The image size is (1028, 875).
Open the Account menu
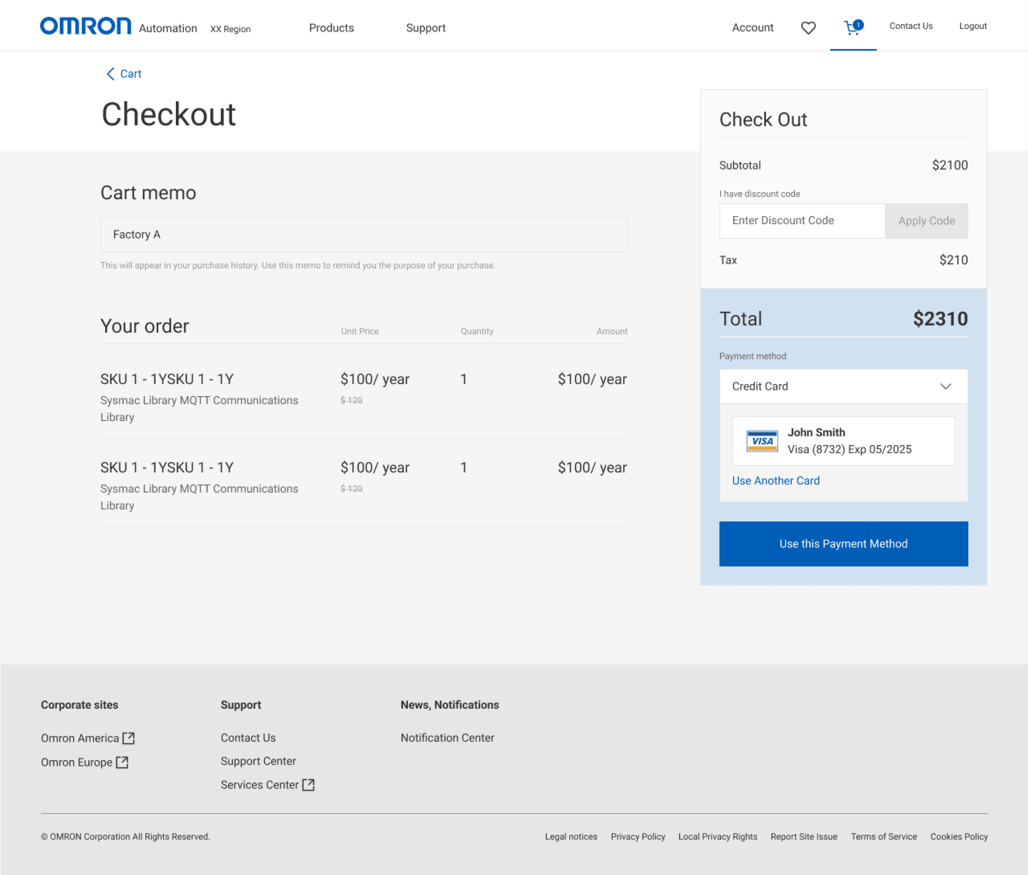[752, 28]
